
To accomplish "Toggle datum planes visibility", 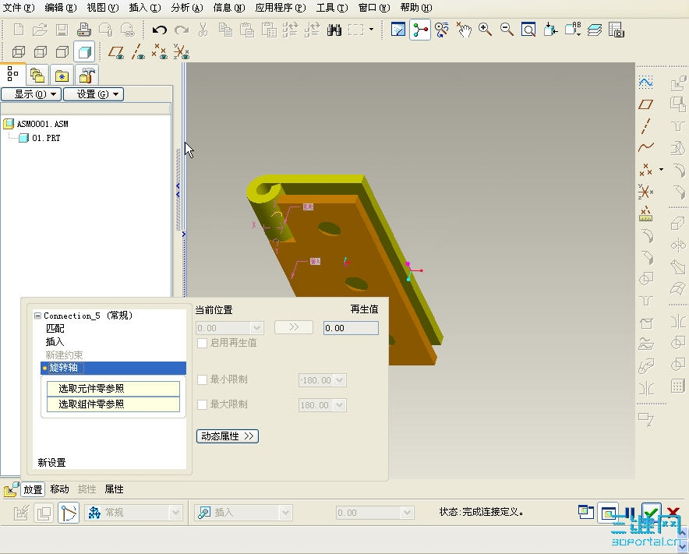I will click(x=116, y=52).
